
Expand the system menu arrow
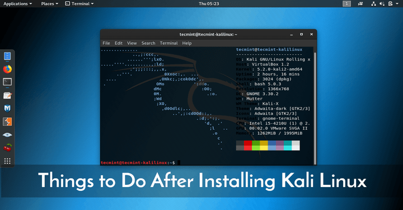[x=397, y=3]
